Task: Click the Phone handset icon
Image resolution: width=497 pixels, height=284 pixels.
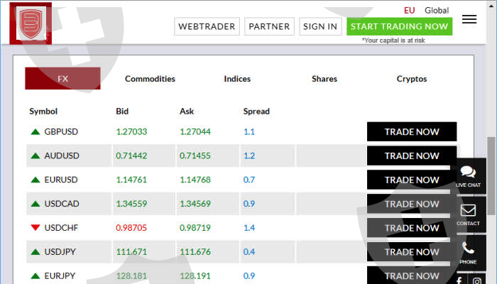Action: (468, 249)
